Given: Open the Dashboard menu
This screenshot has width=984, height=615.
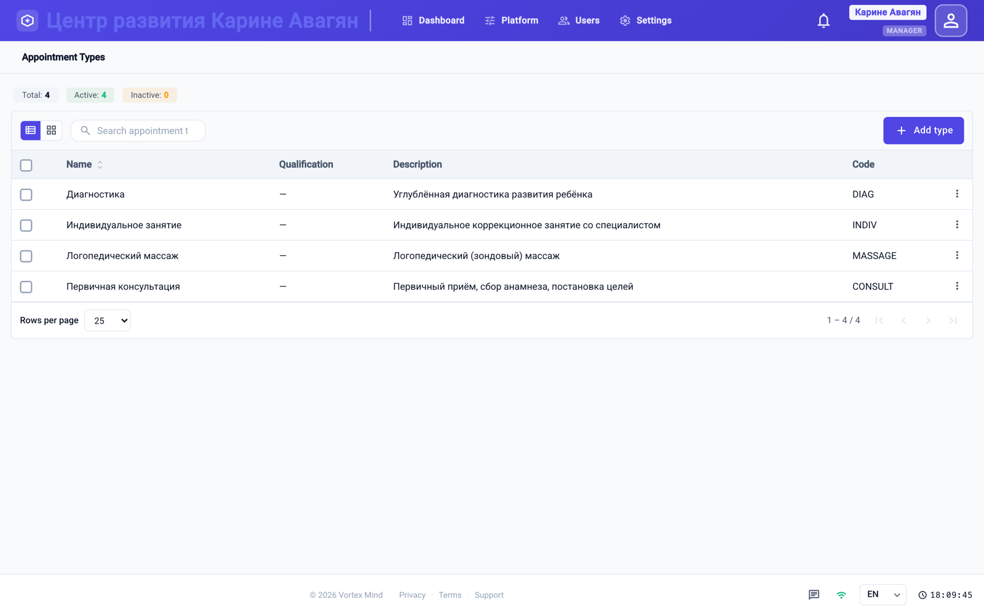Looking at the screenshot, I should point(433,20).
